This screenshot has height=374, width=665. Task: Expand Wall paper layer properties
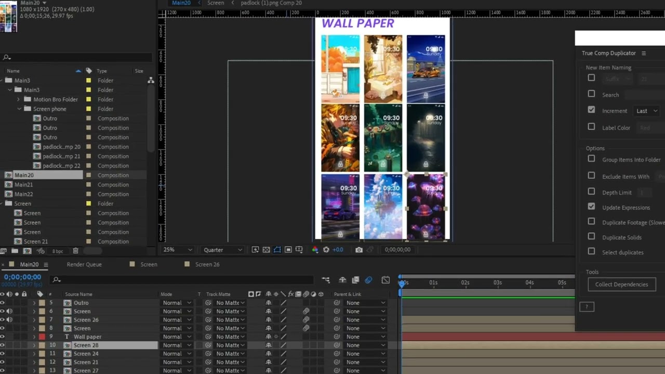[x=34, y=337]
